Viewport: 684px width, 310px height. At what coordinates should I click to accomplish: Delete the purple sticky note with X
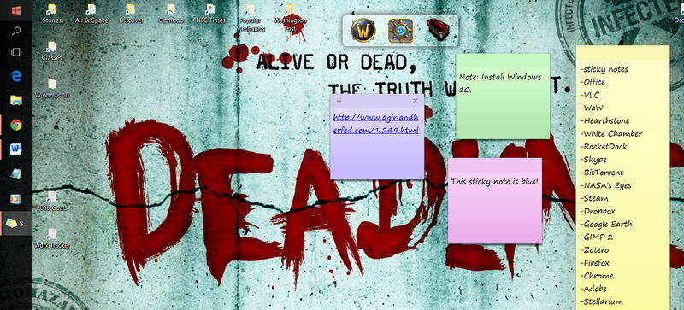click(416, 101)
